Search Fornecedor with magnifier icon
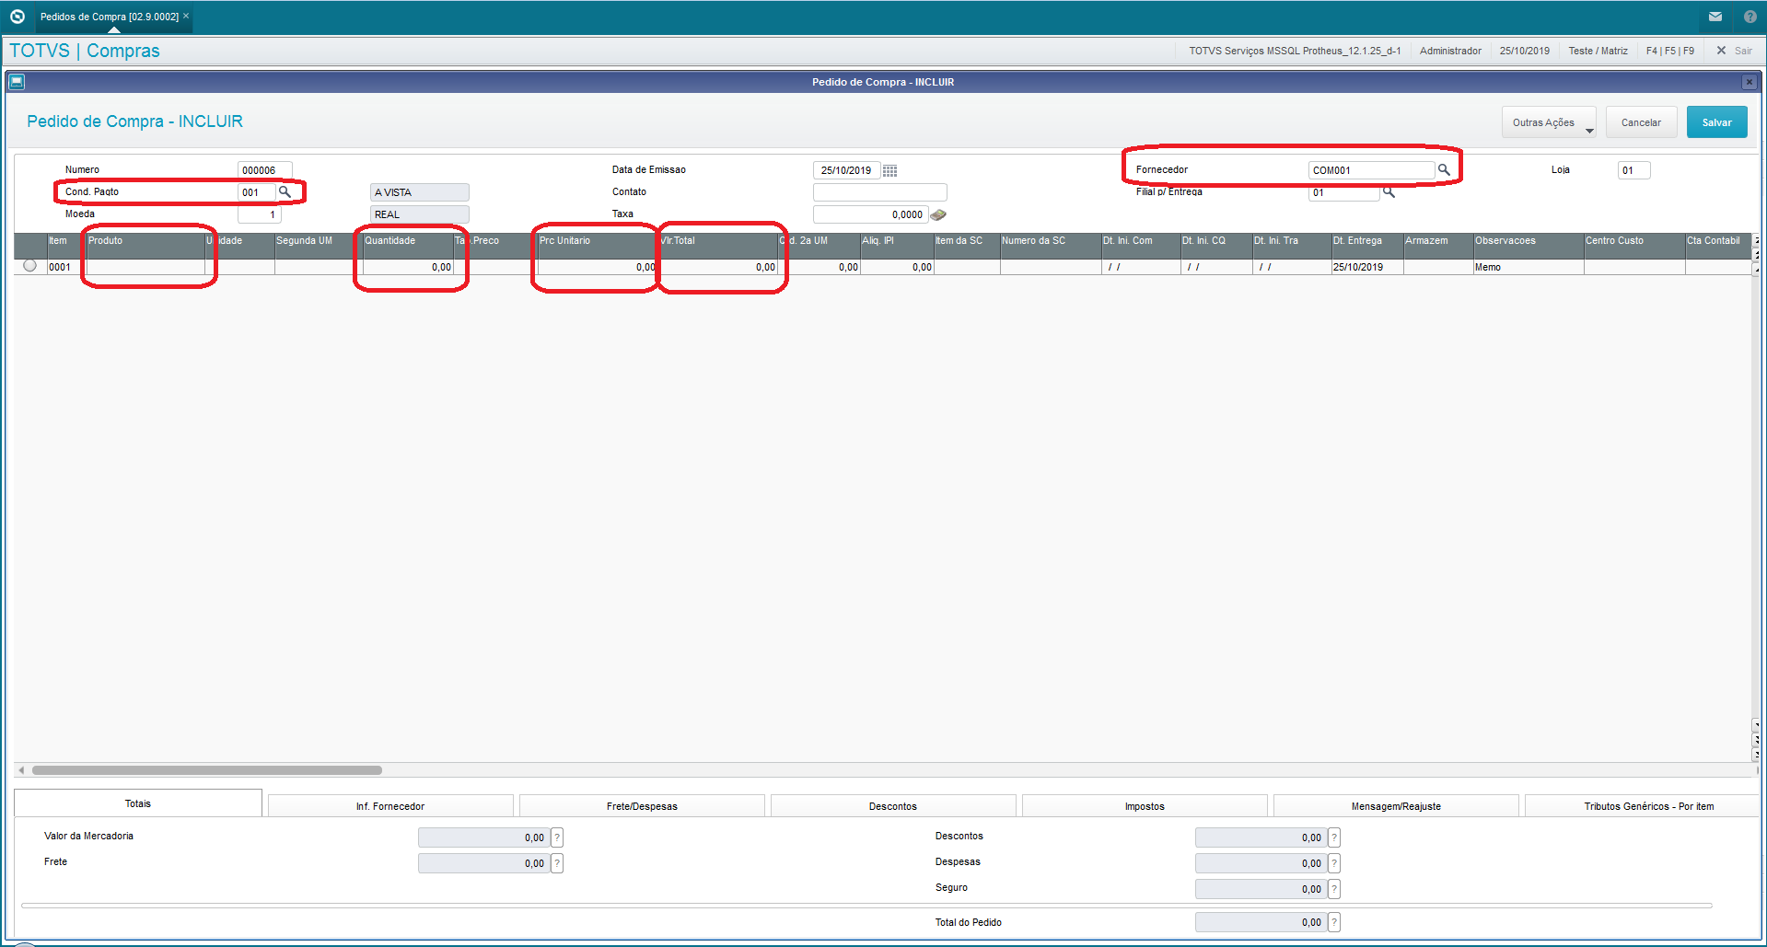This screenshot has width=1767, height=947. point(1444,170)
